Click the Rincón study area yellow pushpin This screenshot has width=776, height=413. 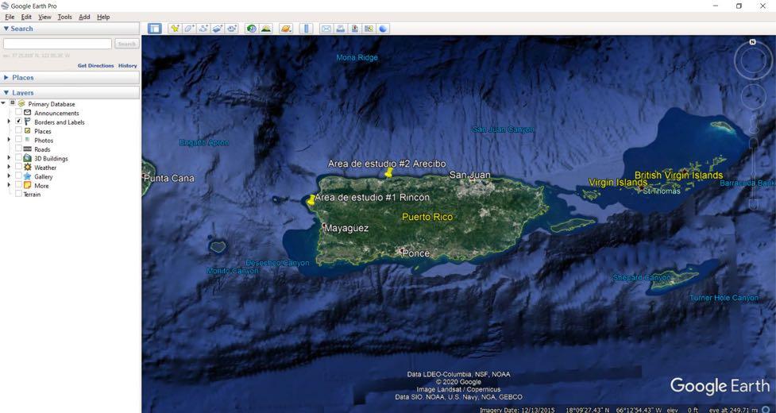[311, 200]
